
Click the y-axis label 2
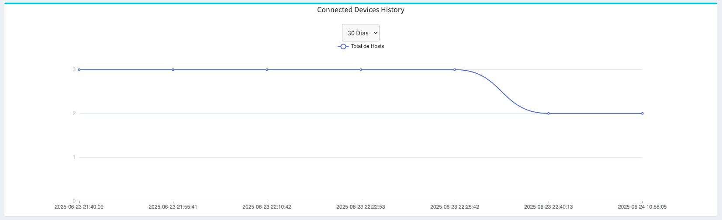(74, 113)
